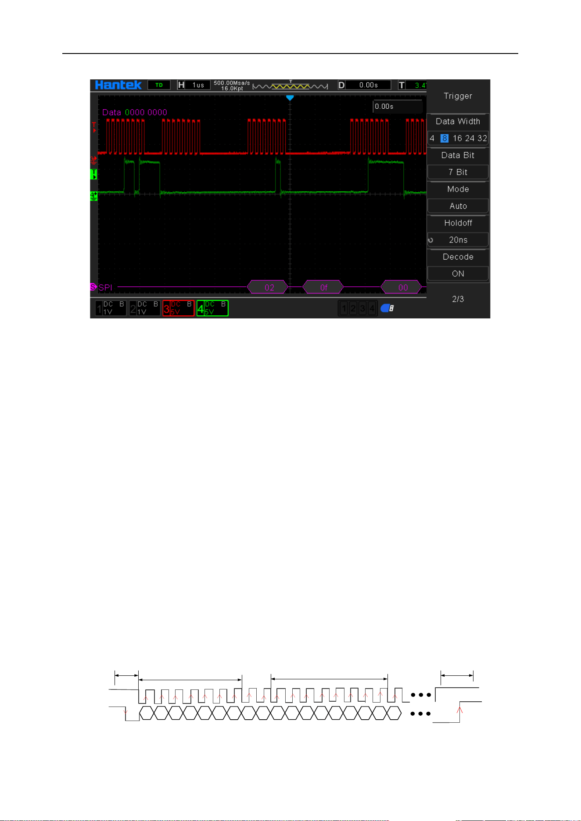Screen dimensions: 581x821
Task: Click the 500.00Msa/s sample rate readout
Action: pos(232,83)
